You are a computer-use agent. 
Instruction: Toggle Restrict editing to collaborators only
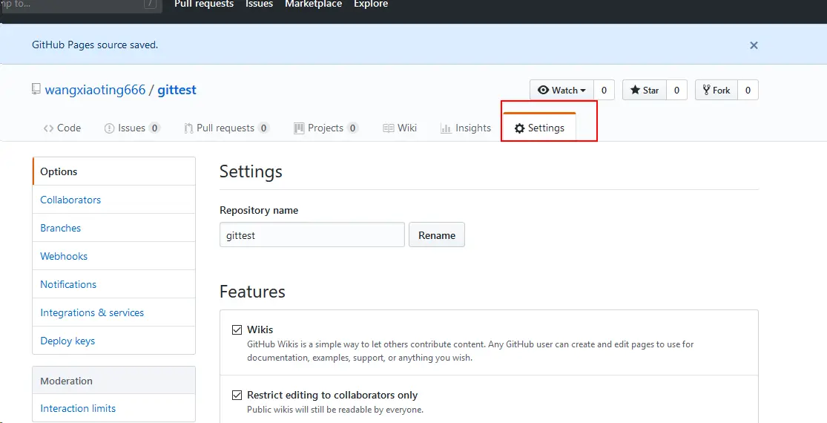[x=237, y=395]
